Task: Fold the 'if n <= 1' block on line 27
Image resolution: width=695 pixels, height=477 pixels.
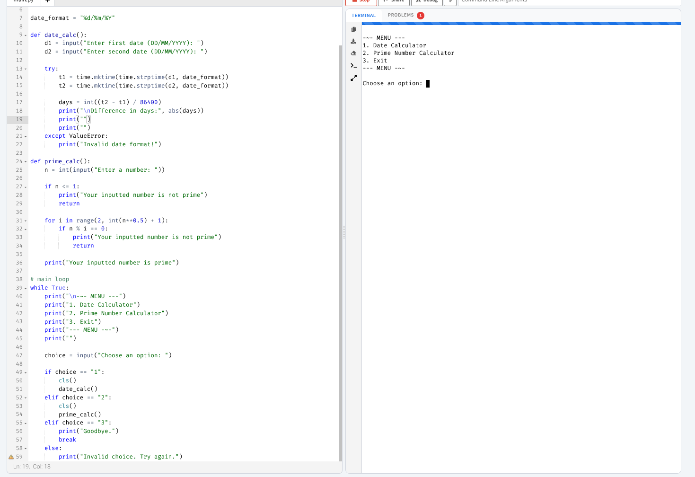Action: (x=26, y=187)
